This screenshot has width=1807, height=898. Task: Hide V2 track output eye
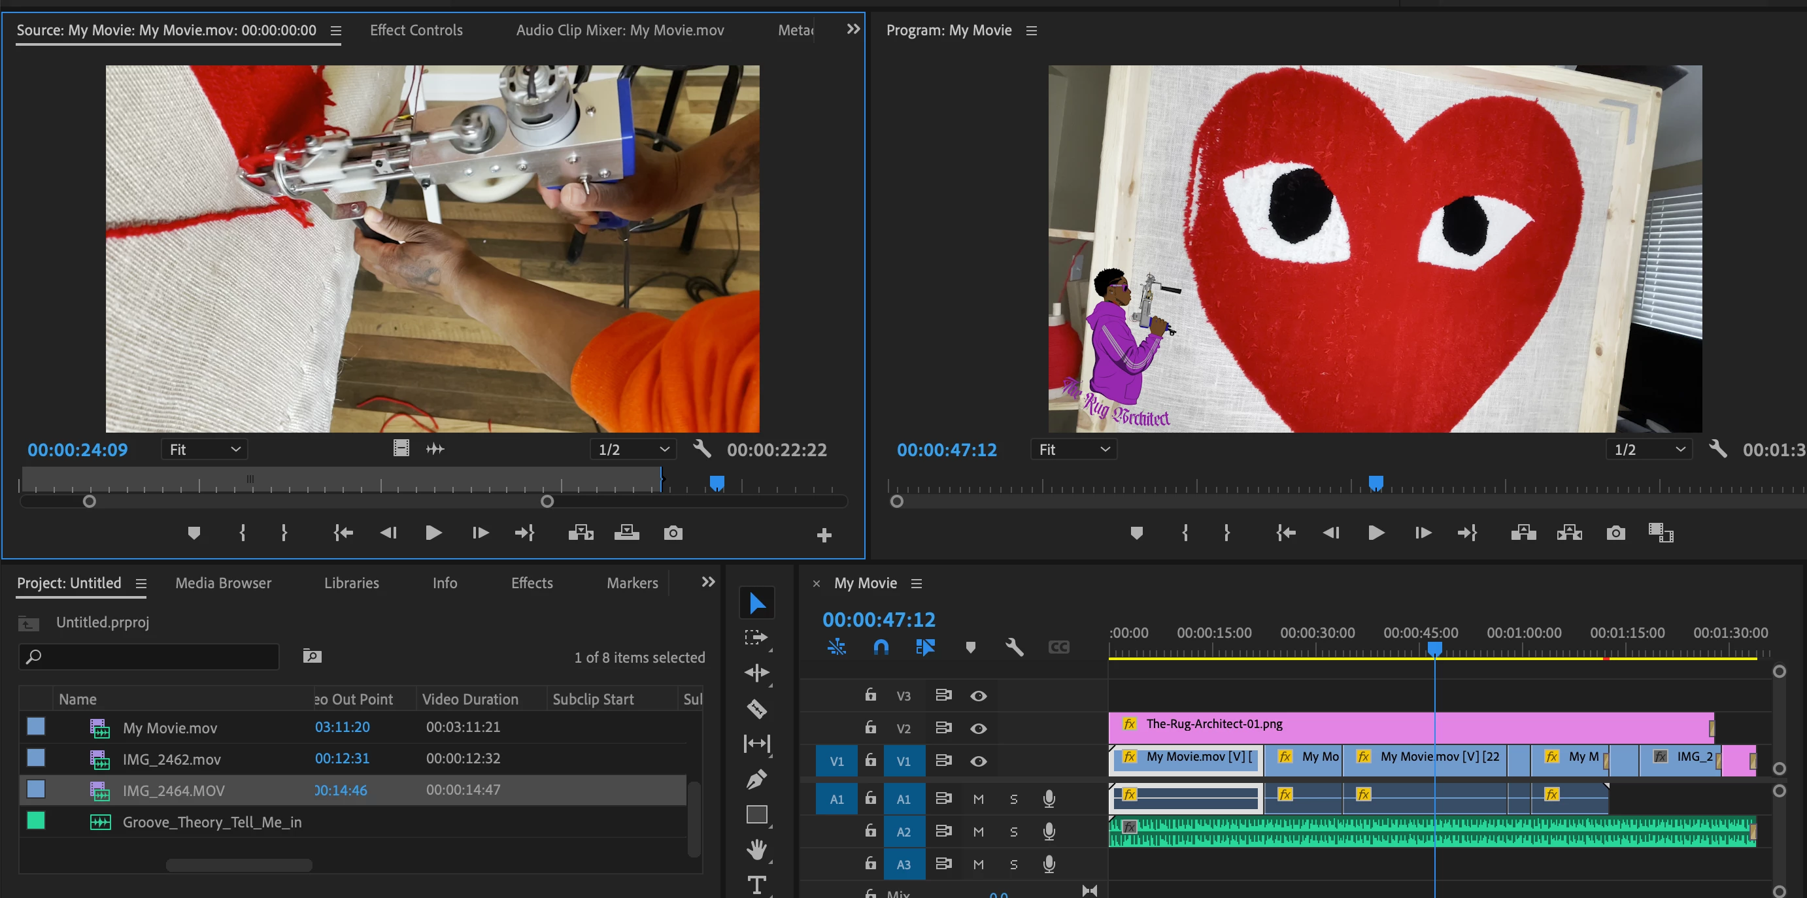(979, 728)
